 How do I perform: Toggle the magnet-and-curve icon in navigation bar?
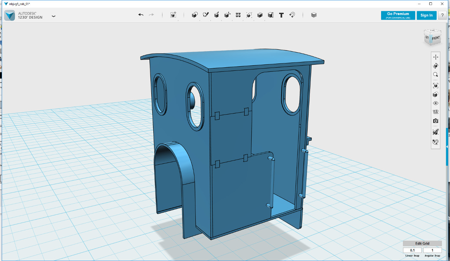click(x=436, y=142)
